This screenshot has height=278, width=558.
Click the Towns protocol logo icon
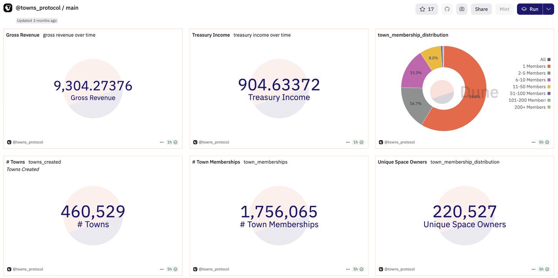click(x=8, y=8)
